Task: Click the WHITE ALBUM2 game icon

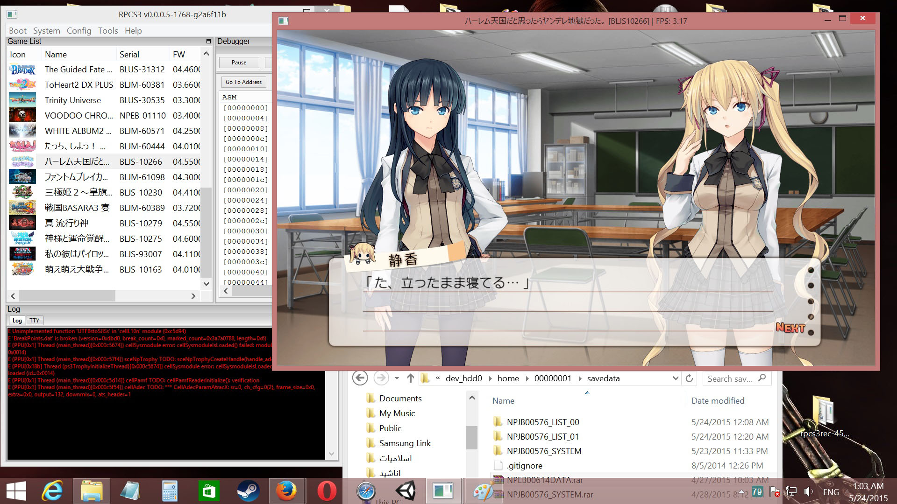Action: 22,131
